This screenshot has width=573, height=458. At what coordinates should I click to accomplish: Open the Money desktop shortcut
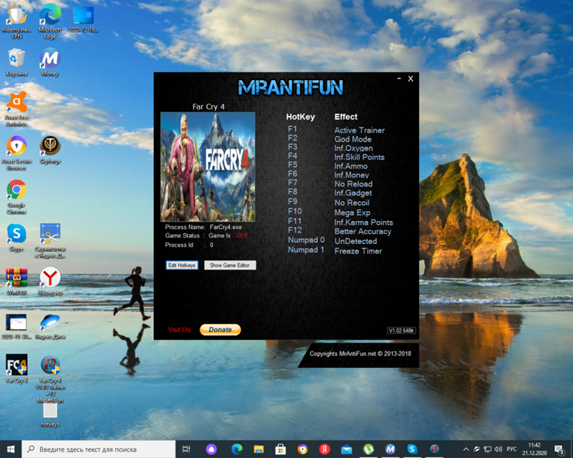click(x=50, y=62)
